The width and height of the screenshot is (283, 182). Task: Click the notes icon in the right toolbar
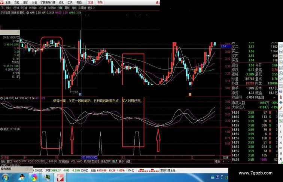pyautogui.click(x=281, y=57)
